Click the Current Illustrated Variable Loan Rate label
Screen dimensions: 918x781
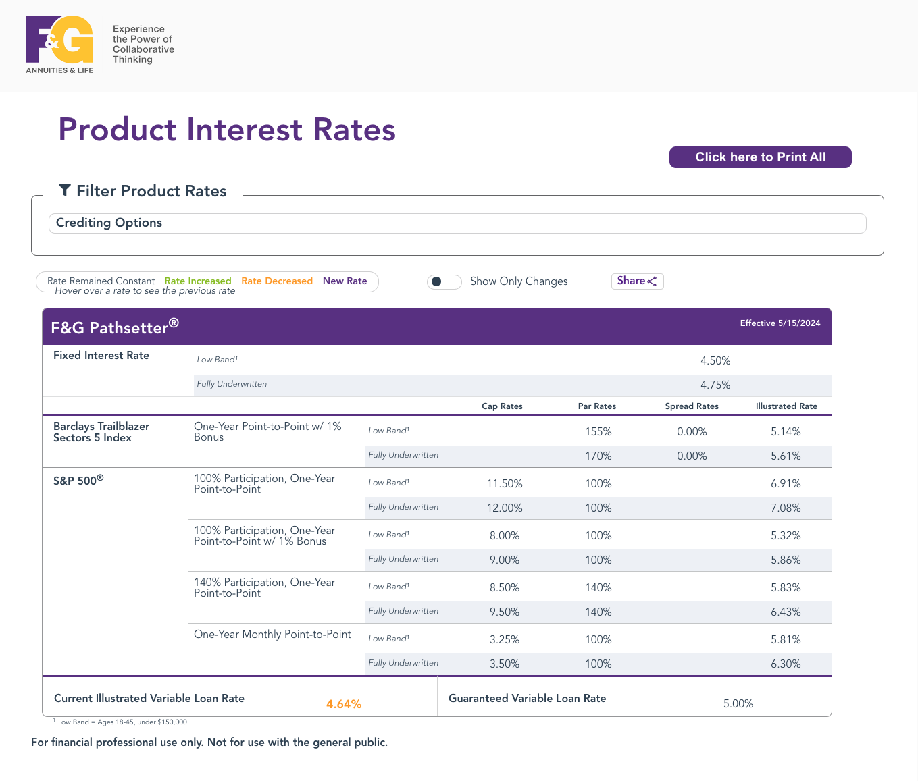pos(149,699)
